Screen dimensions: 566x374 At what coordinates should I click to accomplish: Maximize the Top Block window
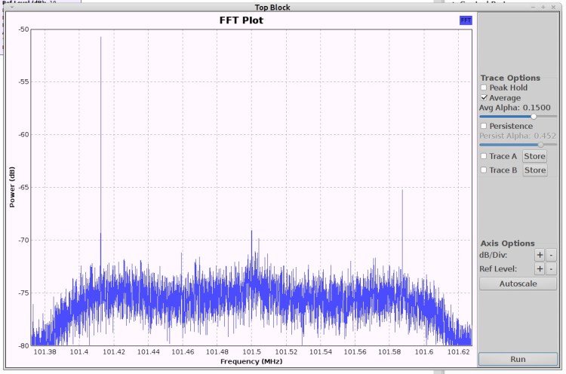pyautogui.click(x=543, y=7)
